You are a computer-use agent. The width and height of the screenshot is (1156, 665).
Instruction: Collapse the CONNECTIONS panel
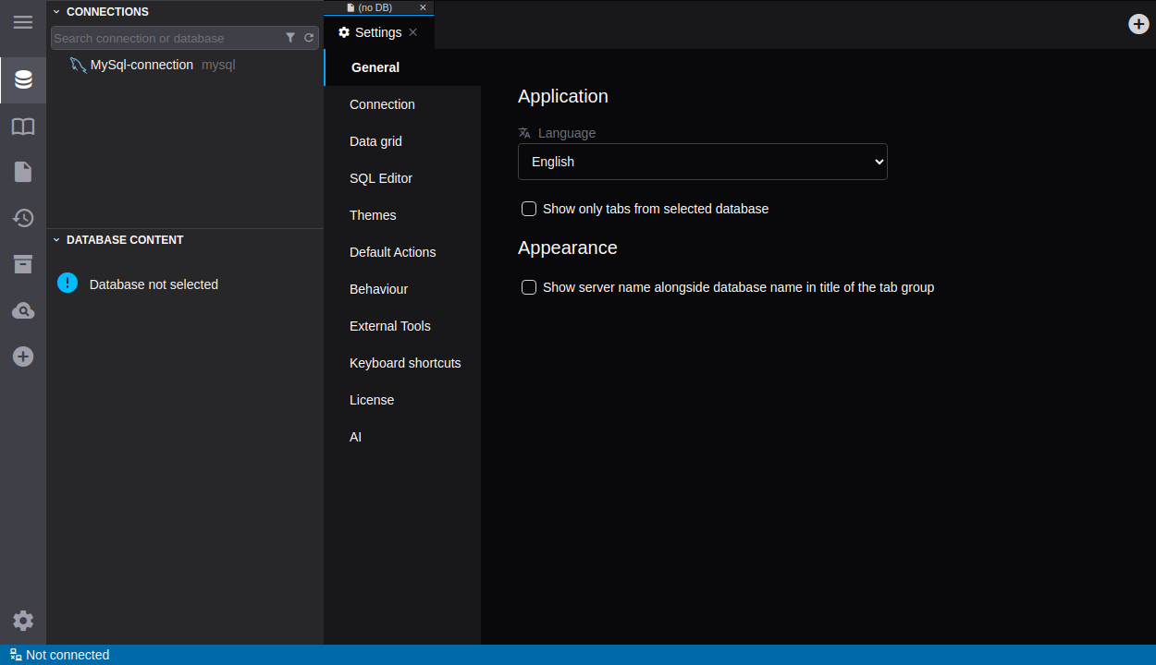[56, 12]
